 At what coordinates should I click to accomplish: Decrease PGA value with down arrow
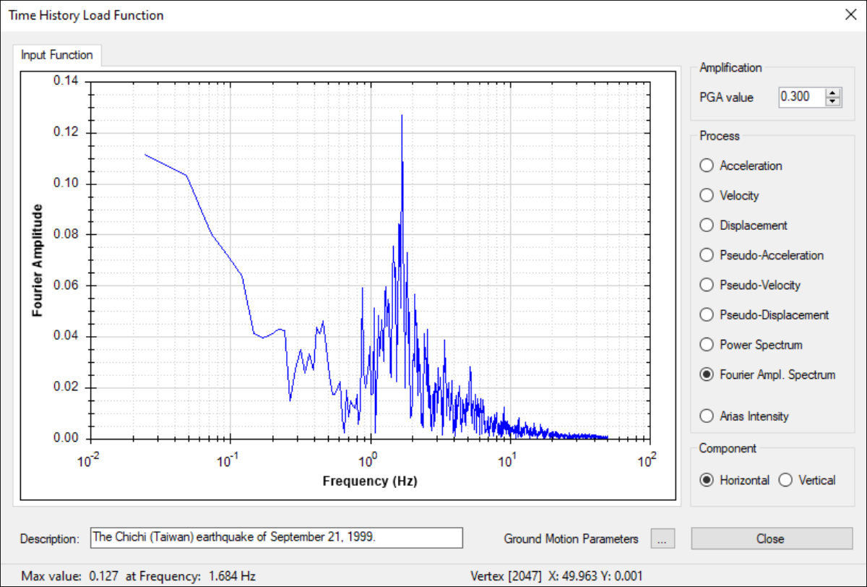[x=834, y=101]
